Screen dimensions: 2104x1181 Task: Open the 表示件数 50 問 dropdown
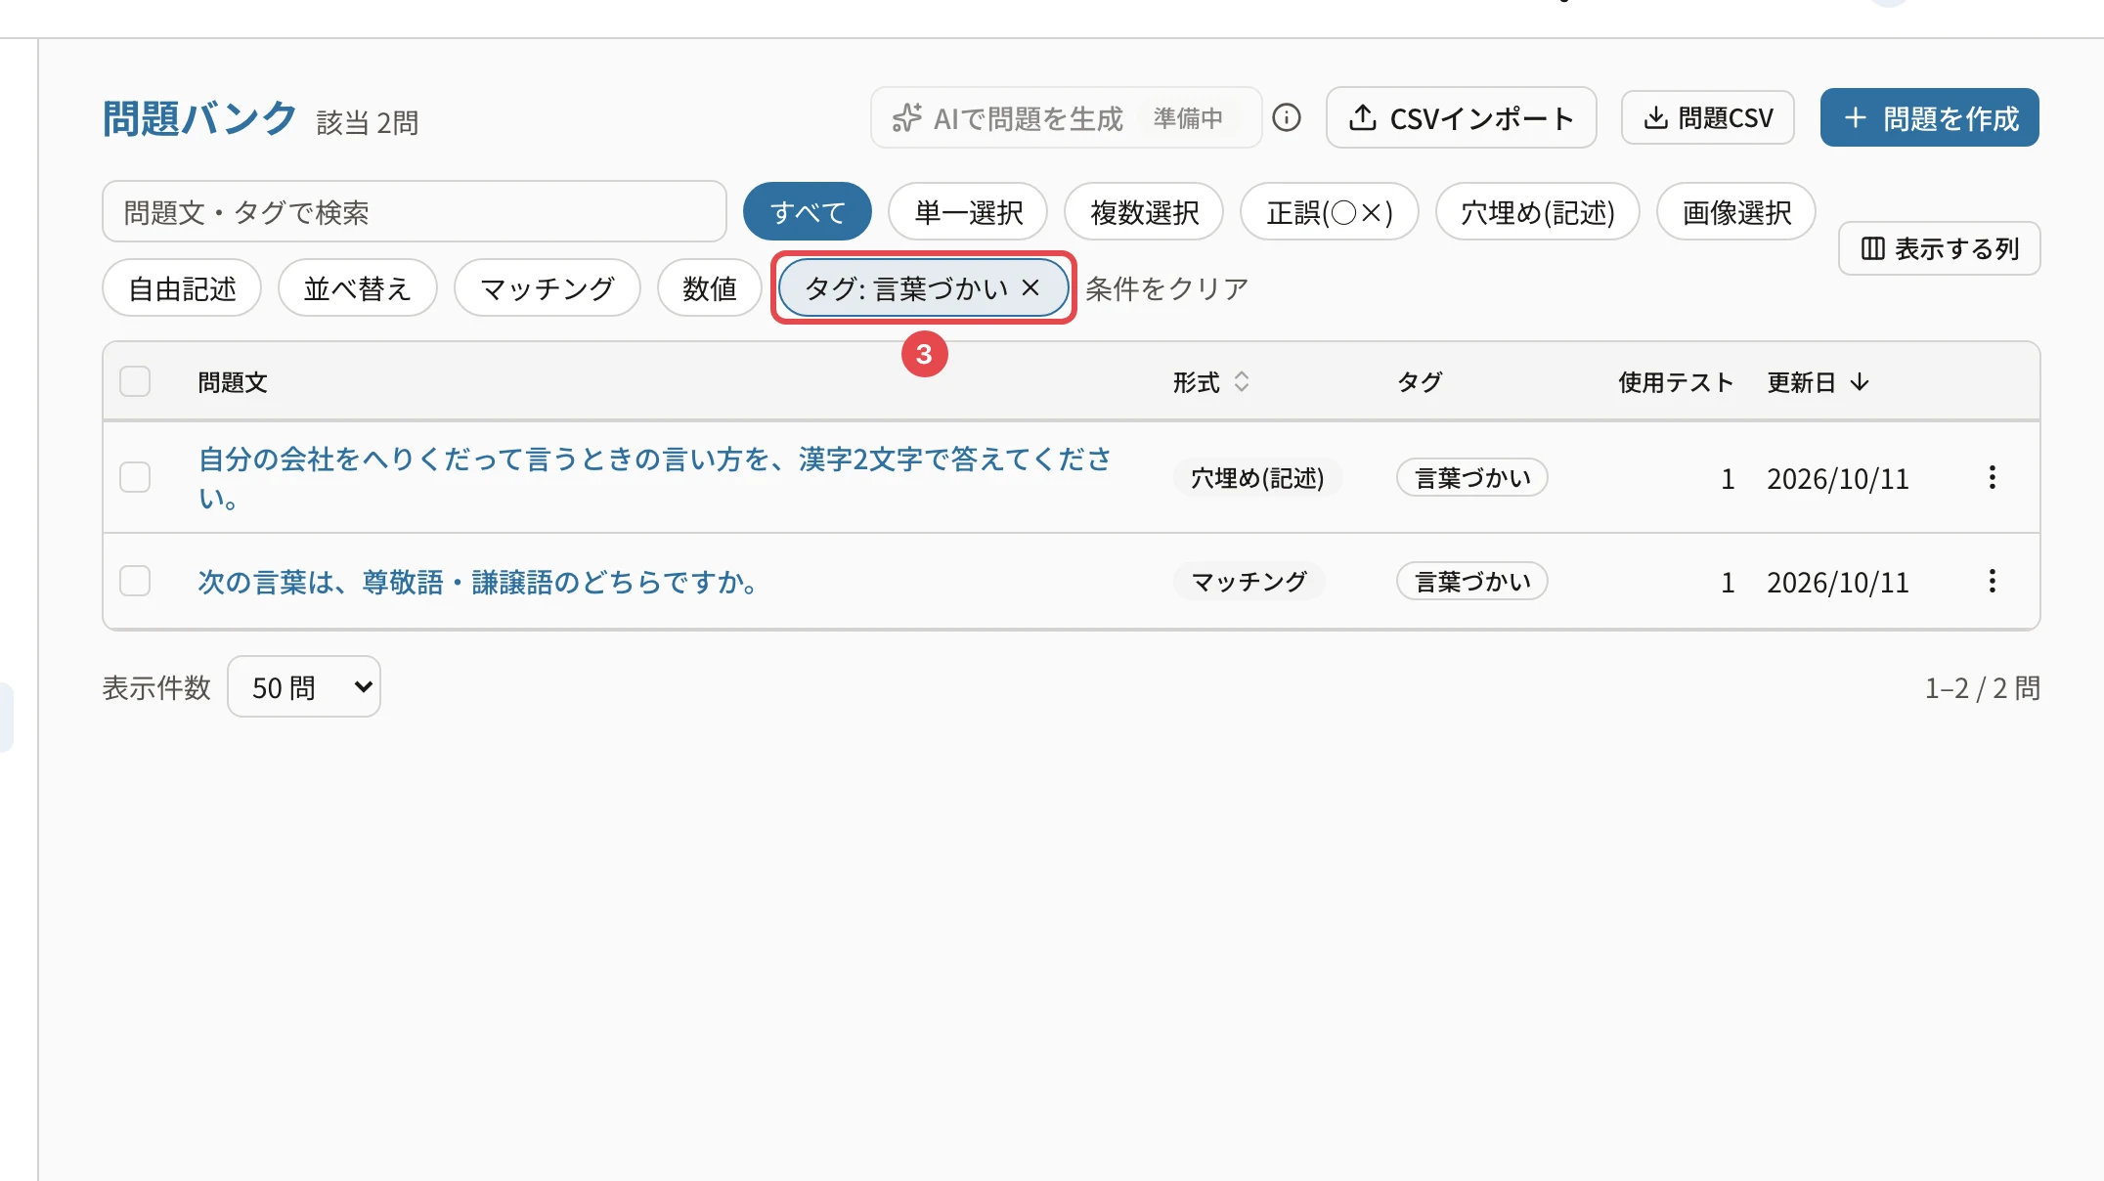(x=304, y=686)
